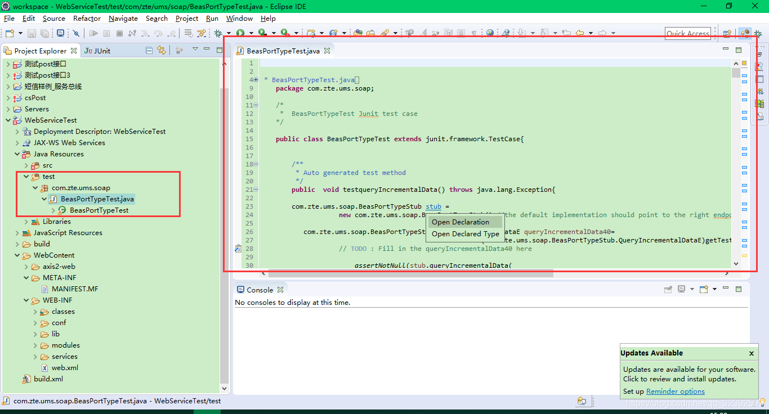Toggle Pin Console icon
This screenshot has width=769, height=414.
click(668, 289)
